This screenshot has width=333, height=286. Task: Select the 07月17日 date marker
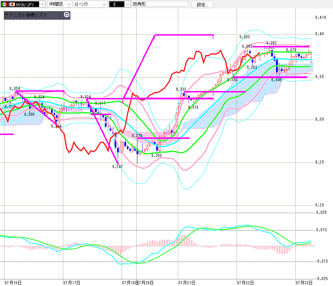pyautogui.click(x=72, y=283)
